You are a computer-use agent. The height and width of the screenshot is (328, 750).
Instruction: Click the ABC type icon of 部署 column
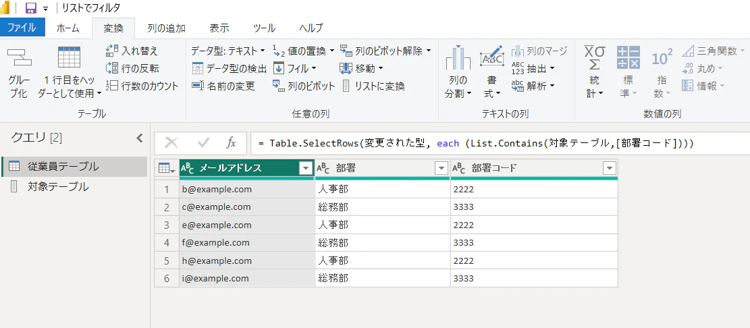[324, 168]
